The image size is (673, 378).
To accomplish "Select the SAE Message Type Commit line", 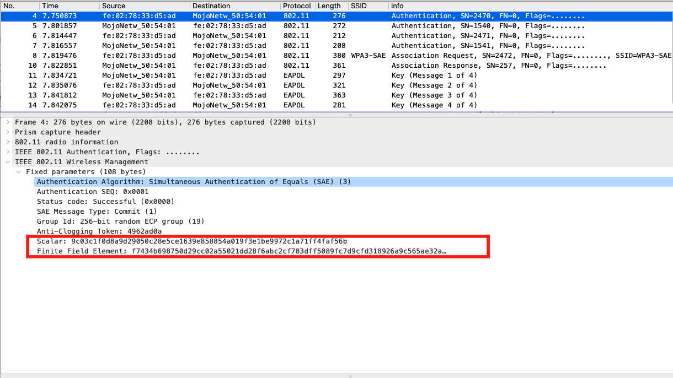I will click(x=94, y=211).
